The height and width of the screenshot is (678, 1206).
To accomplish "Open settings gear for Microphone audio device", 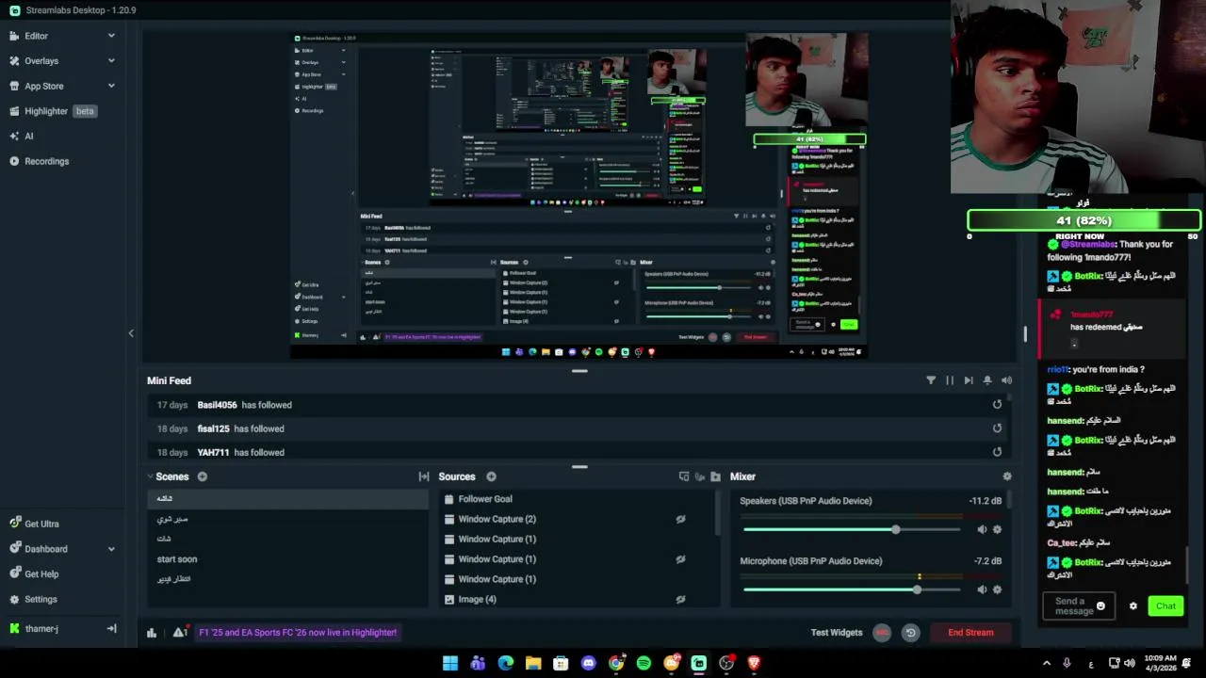I will [x=997, y=589].
